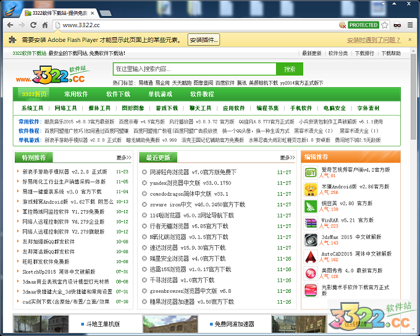The height and width of the screenshot is (336, 420).
Task: Open a new tab button
Action: 105,13
